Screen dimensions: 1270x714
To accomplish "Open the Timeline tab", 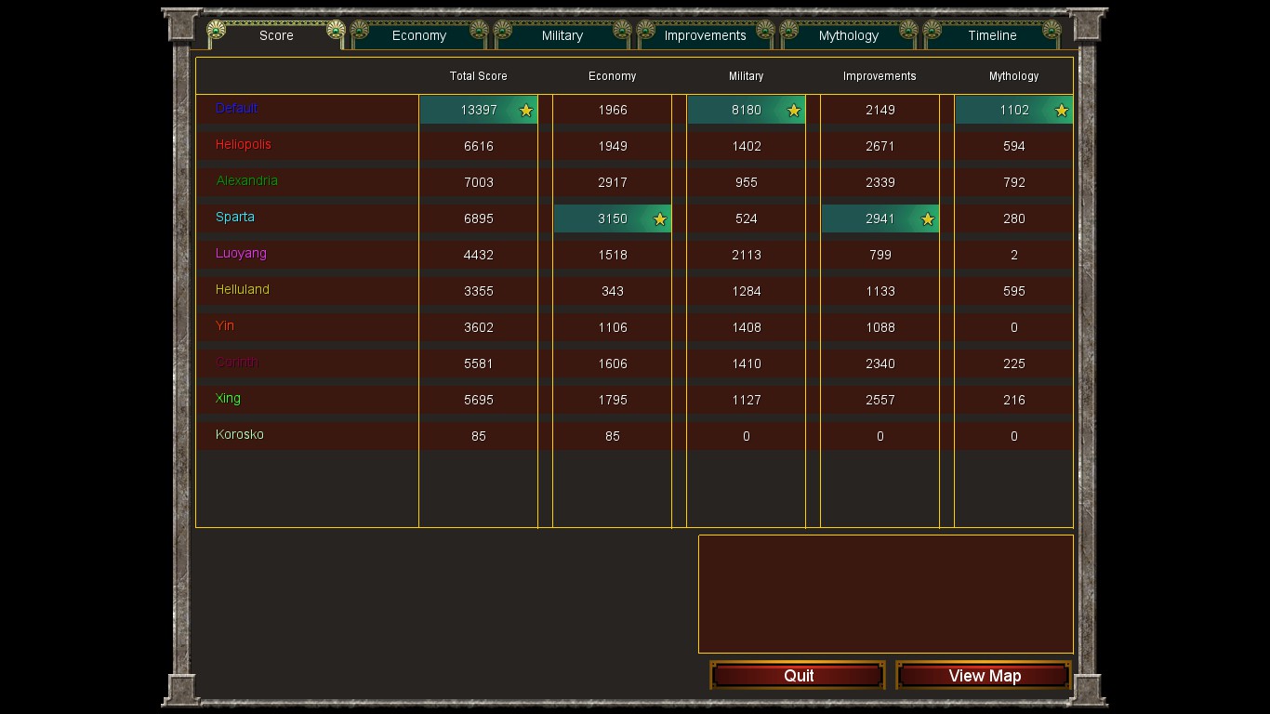I will pyautogui.click(x=992, y=35).
